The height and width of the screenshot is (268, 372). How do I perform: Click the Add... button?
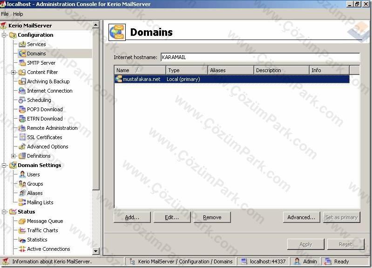[132, 217]
